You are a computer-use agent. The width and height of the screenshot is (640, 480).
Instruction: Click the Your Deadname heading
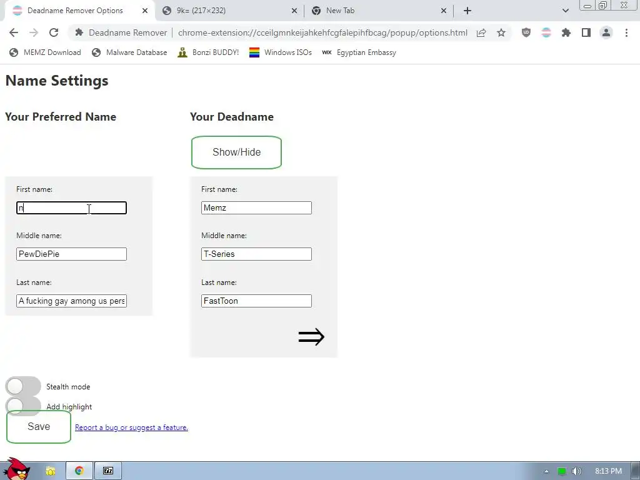231,117
